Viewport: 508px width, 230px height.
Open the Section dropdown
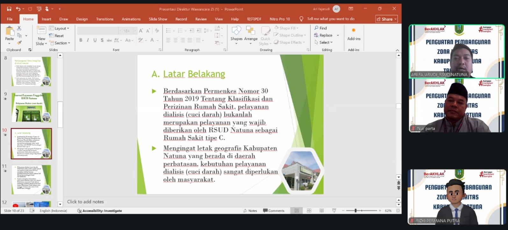click(60, 43)
